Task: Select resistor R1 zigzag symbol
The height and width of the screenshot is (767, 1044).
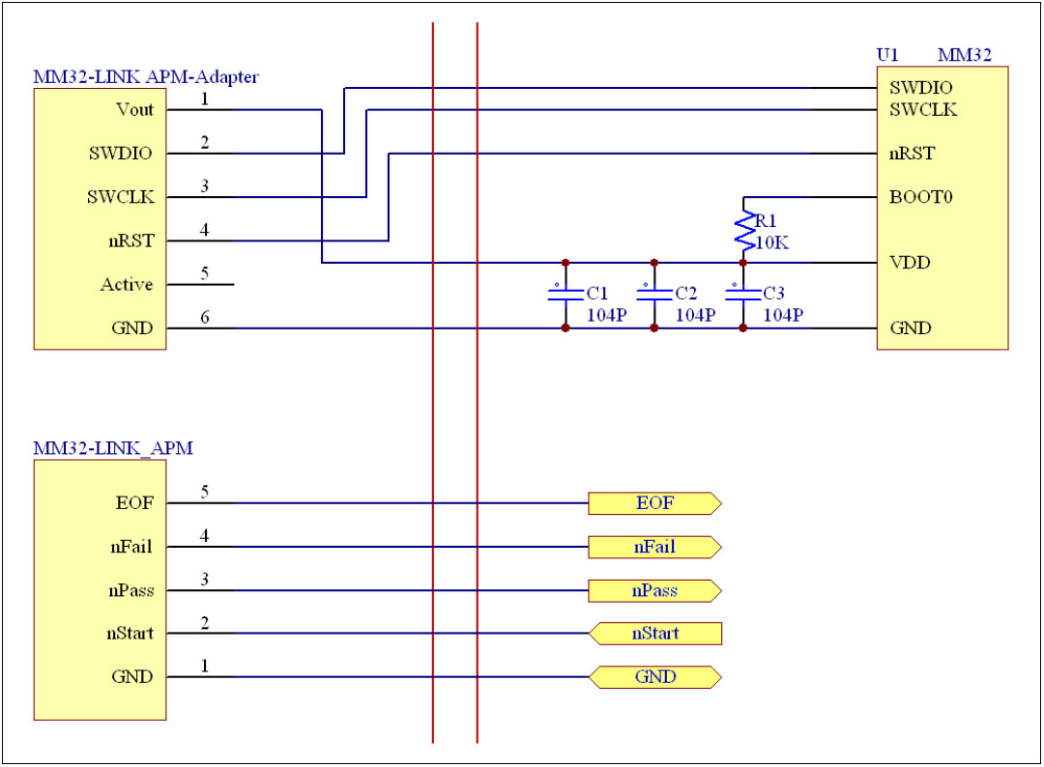Action: (743, 230)
